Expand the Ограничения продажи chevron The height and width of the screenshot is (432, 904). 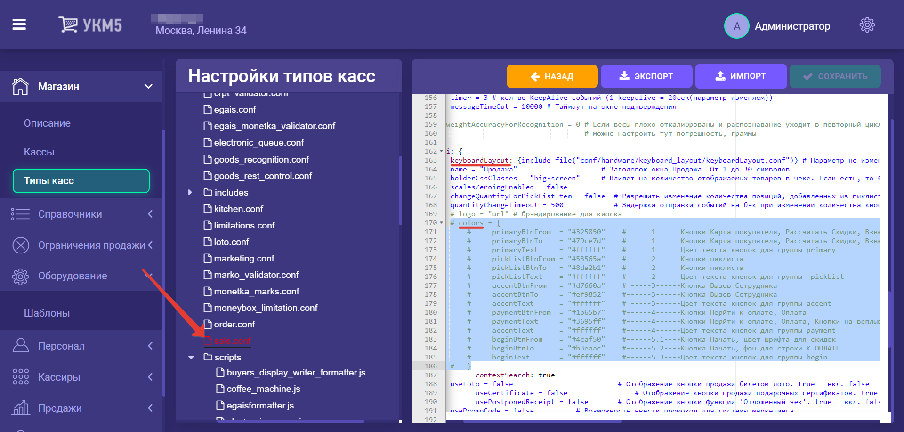point(150,245)
